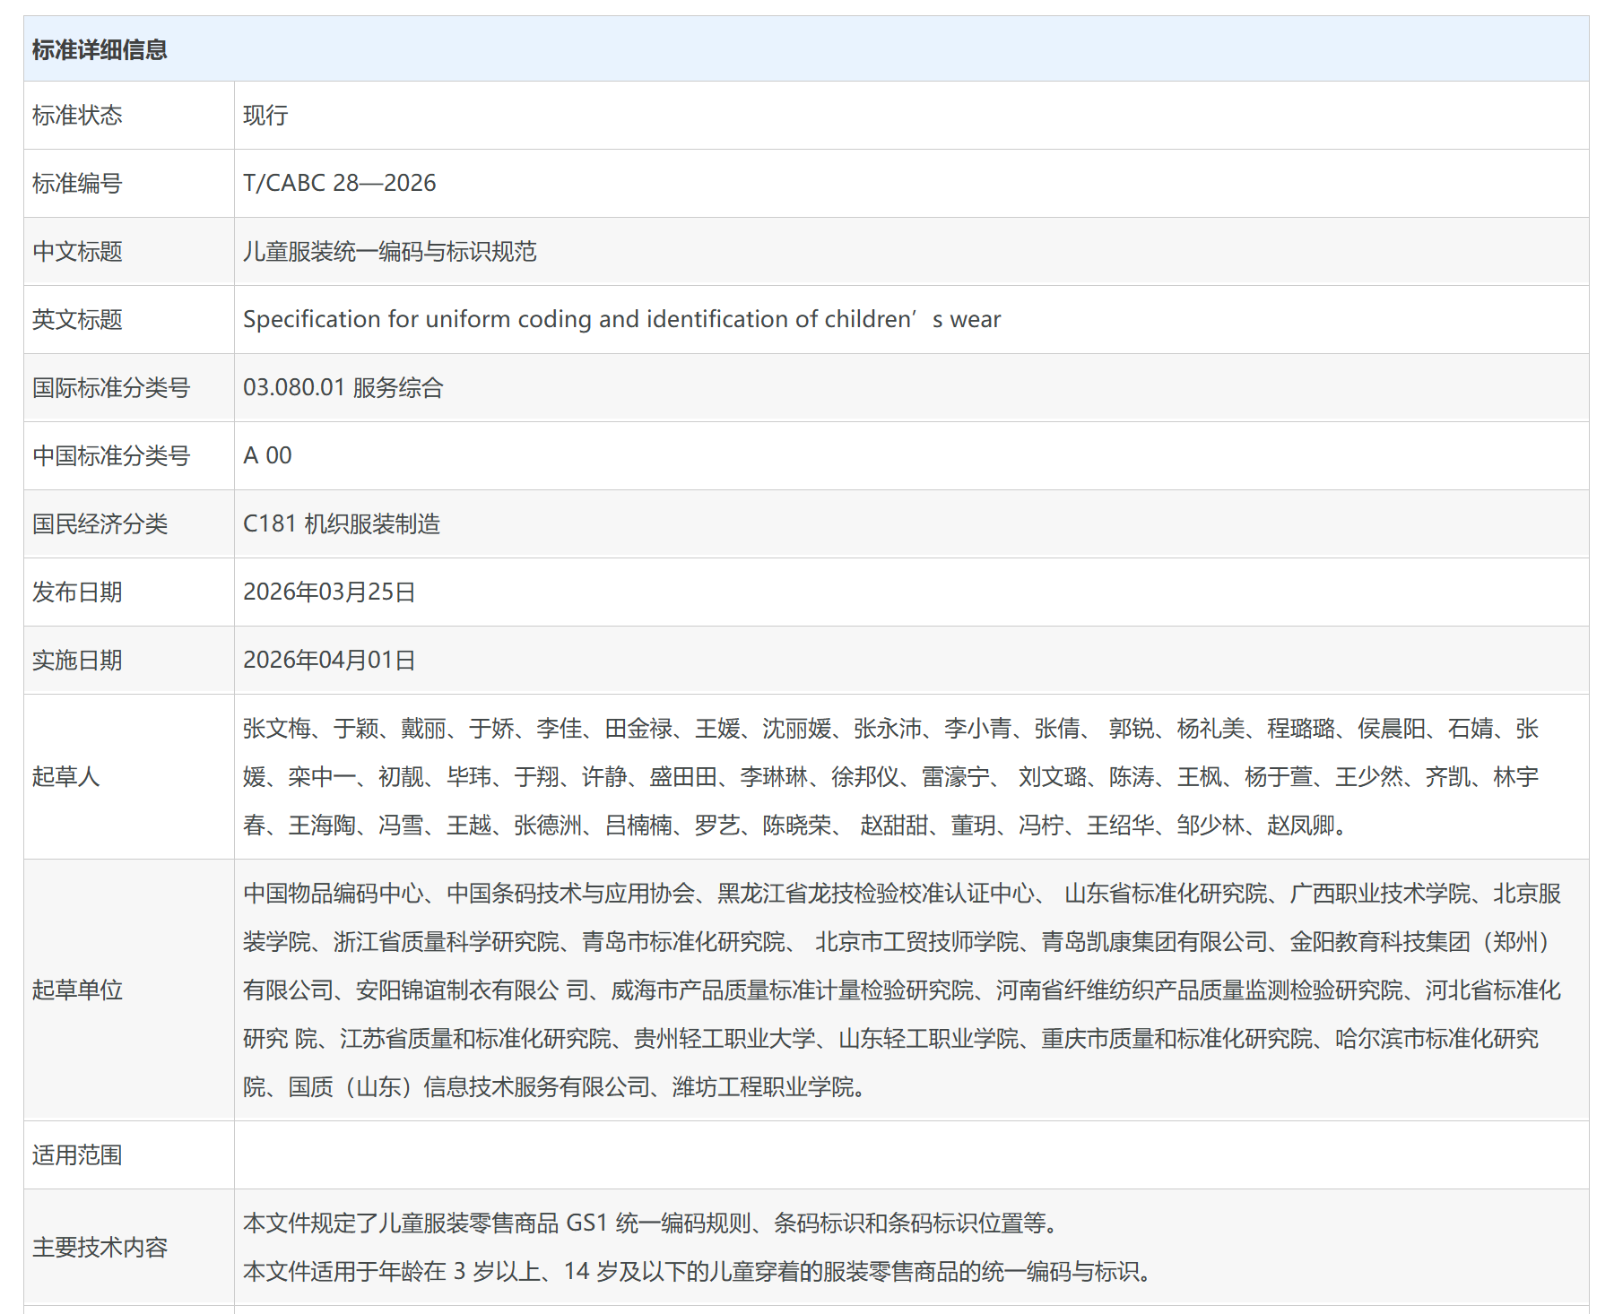Click the drafting unit 中国物品编码中心
Viewport: 1614px width, 1314px height.
[x=333, y=894]
